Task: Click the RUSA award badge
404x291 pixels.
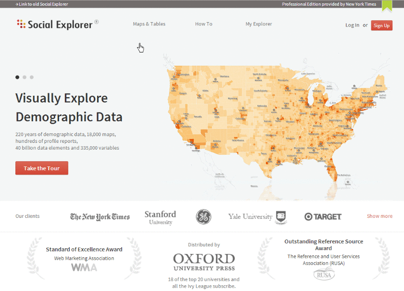Action: [x=324, y=275]
